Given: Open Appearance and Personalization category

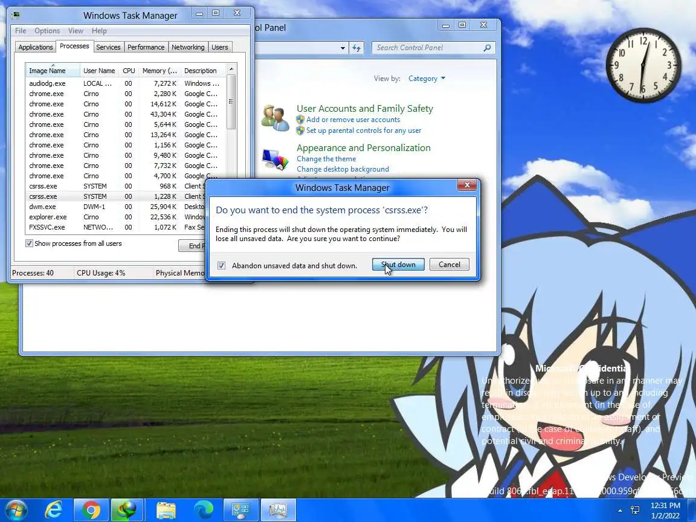Looking at the screenshot, I should click(364, 148).
